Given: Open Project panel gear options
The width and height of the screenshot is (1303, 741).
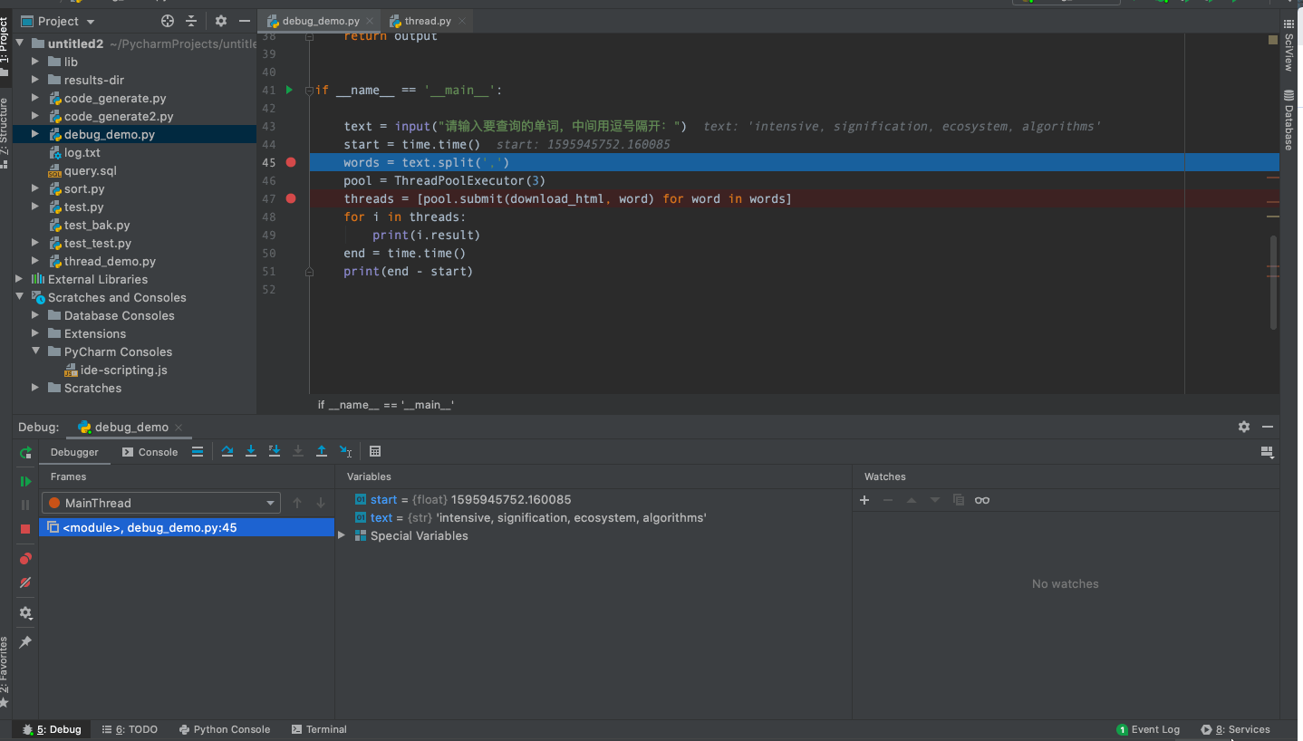Looking at the screenshot, I should pyautogui.click(x=221, y=21).
